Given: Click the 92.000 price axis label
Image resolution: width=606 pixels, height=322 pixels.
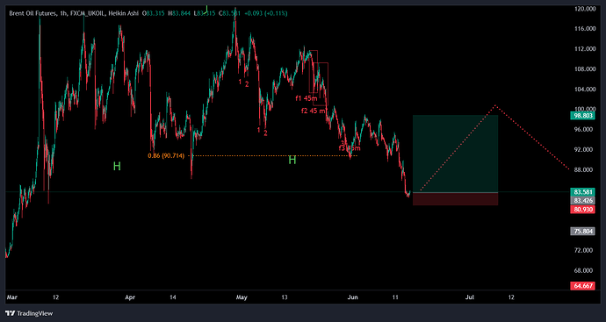Looking at the screenshot, I should point(583,150).
